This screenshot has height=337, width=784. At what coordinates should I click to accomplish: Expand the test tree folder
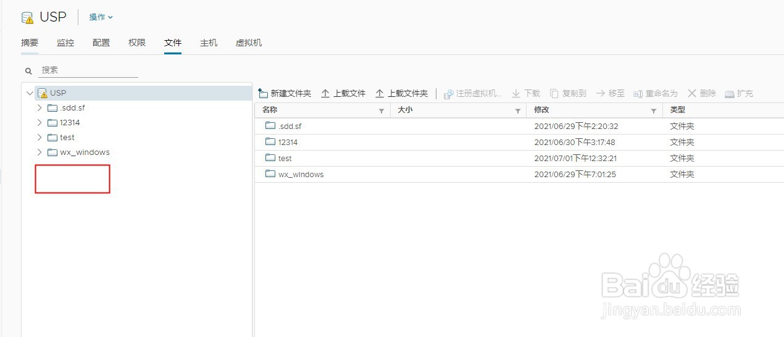pyautogui.click(x=40, y=138)
